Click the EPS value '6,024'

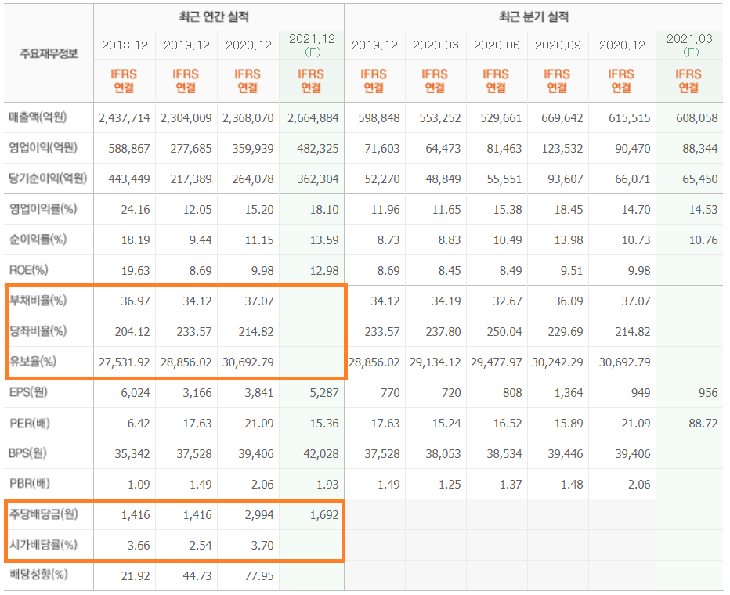coord(136,393)
